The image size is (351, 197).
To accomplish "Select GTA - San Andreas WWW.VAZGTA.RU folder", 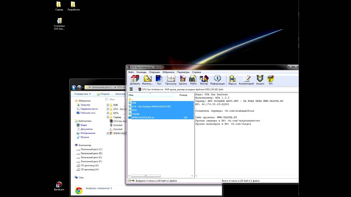I will click(160, 106).
